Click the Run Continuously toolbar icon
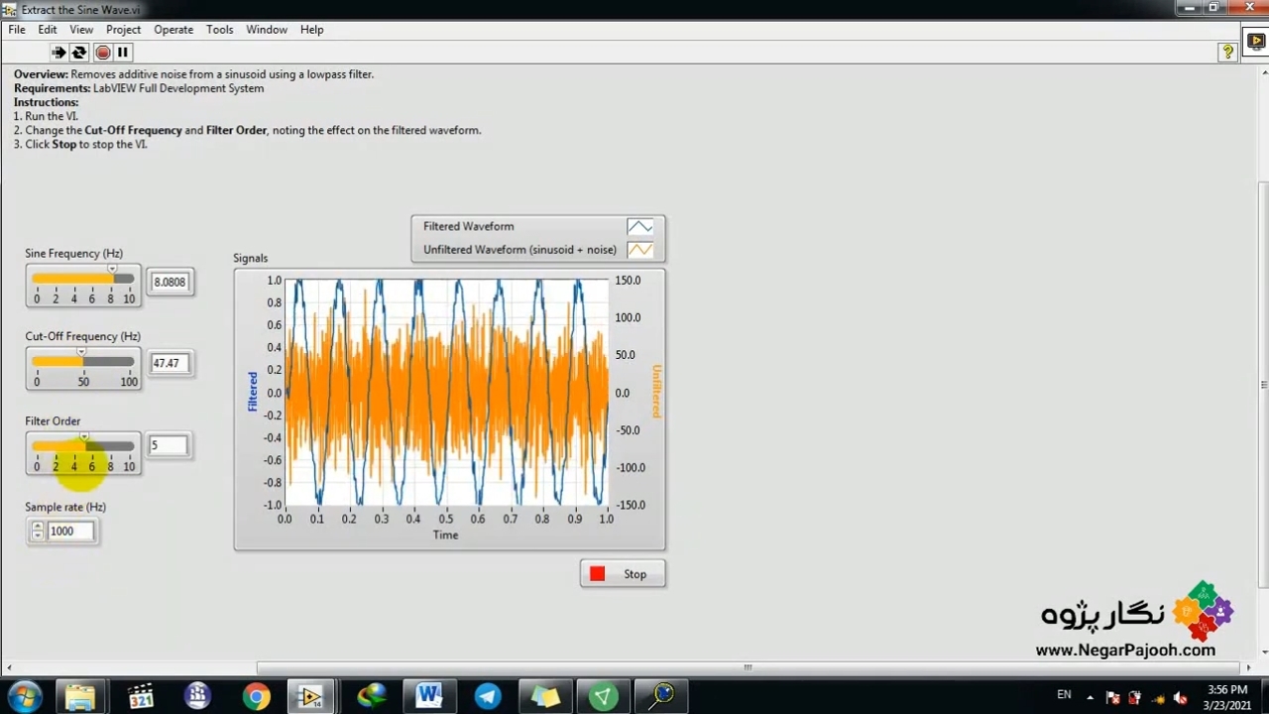This screenshot has width=1269, height=714. (79, 53)
